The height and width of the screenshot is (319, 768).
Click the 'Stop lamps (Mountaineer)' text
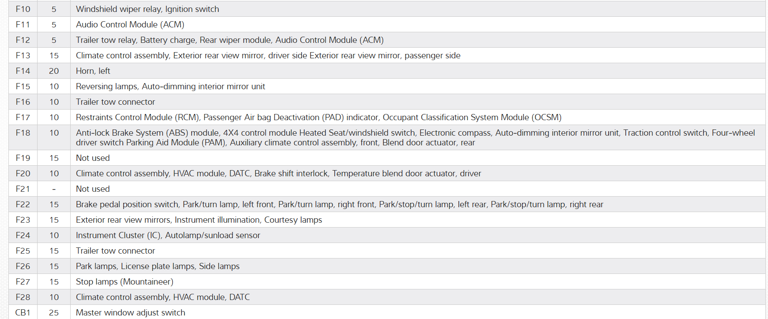tap(125, 282)
